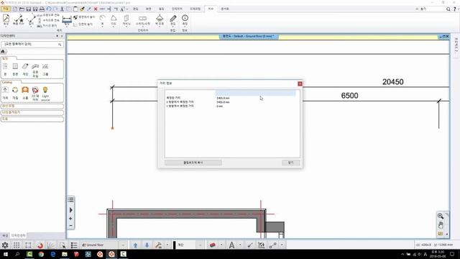Click the taskbar search magnifier

pyautogui.click(x=17, y=254)
